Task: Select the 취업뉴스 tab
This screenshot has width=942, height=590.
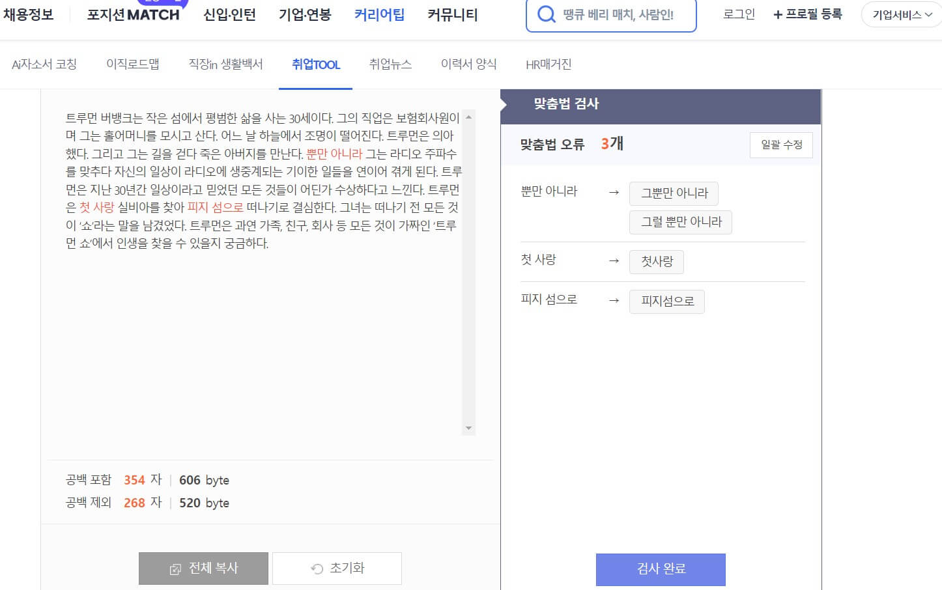Action: point(391,64)
